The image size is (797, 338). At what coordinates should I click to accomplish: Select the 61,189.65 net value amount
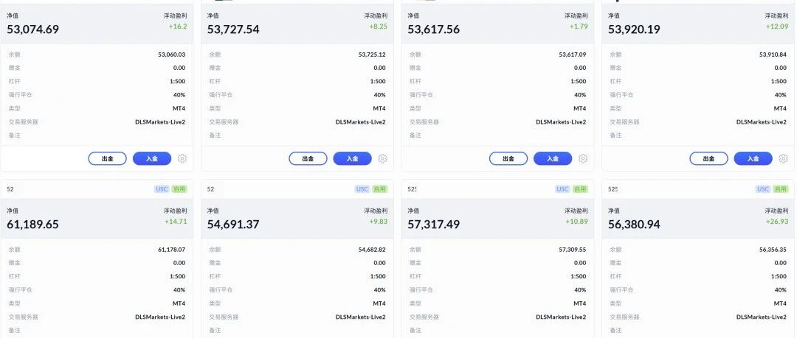point(32,224)
